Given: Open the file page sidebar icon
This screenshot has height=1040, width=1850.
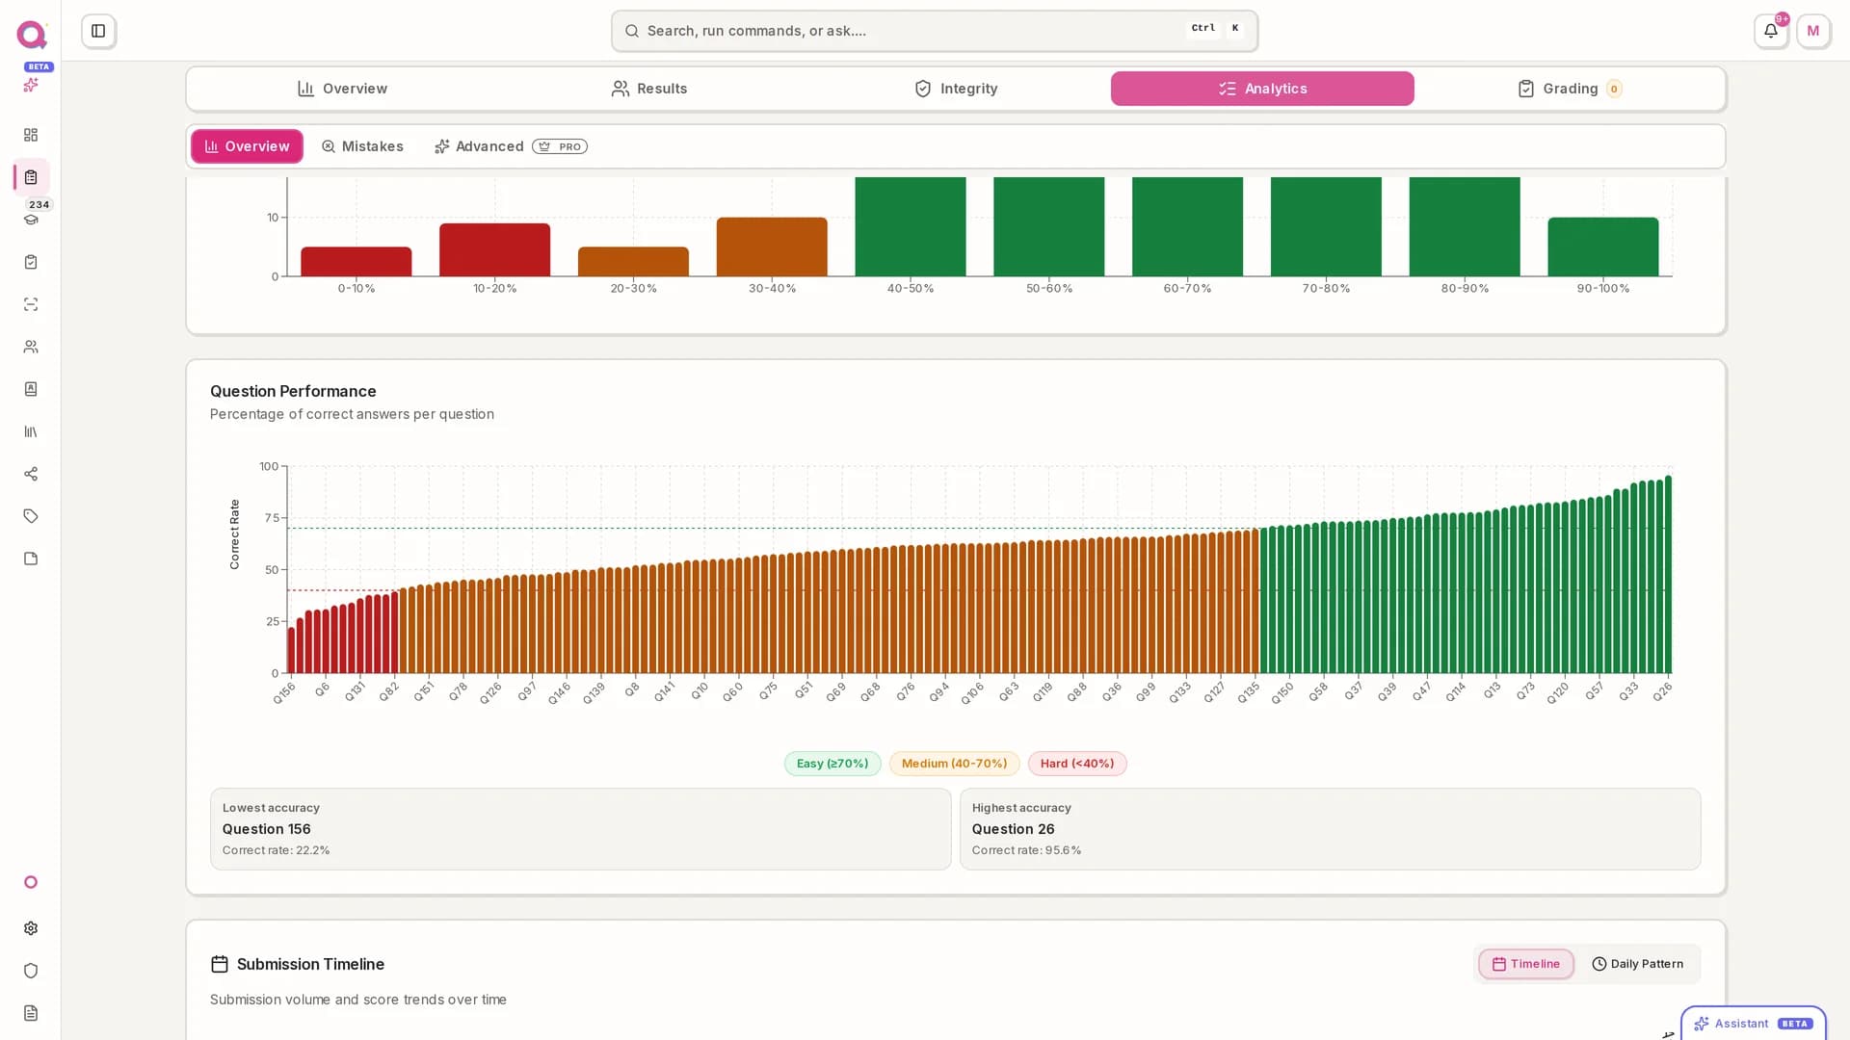Looking at the screenshot, I should pyautogui.click(x=31, y=559).
